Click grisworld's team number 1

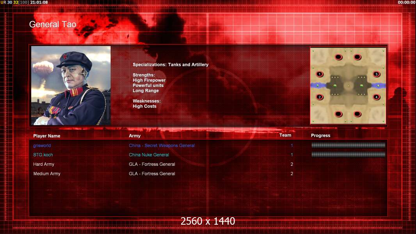[292, 145]
